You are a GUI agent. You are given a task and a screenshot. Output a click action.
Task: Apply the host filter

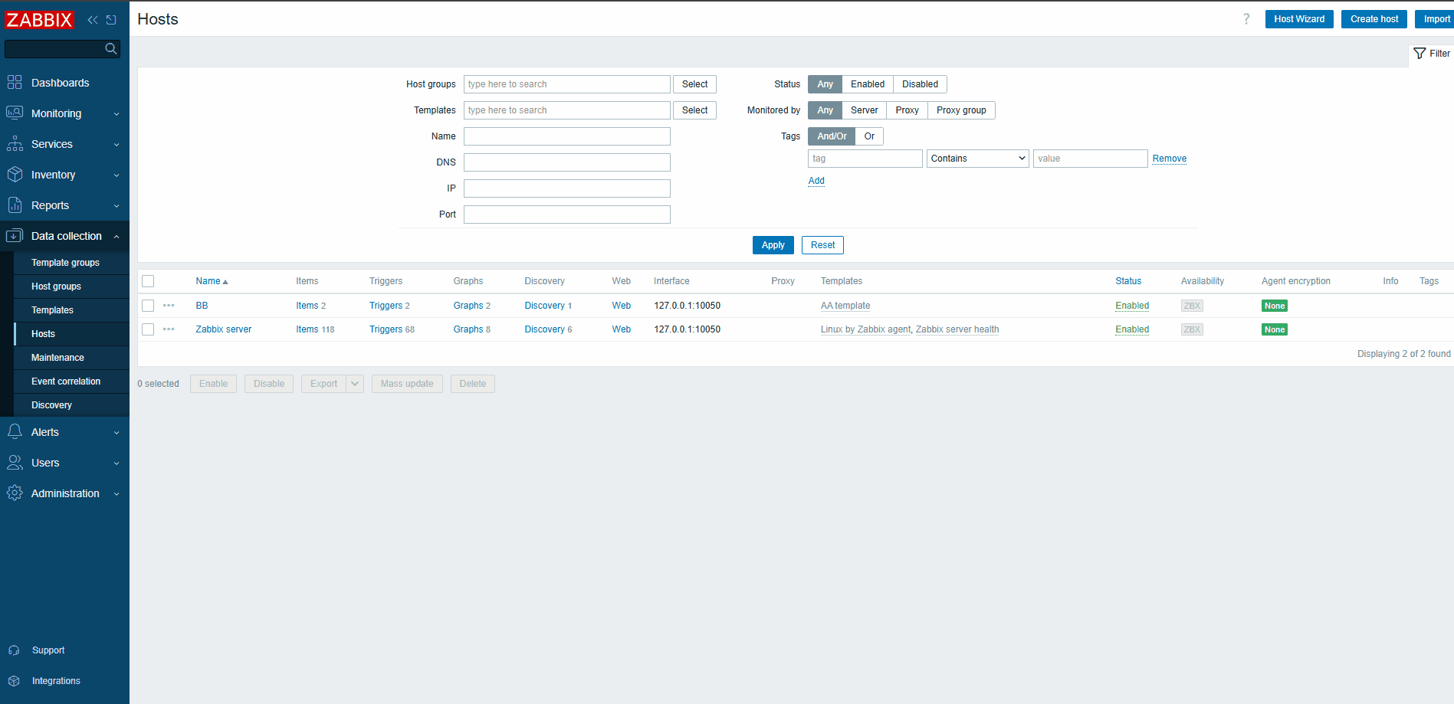[773, 245]
